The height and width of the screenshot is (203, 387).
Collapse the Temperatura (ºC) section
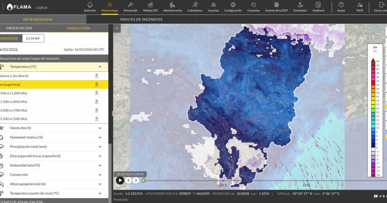[100, 67]
